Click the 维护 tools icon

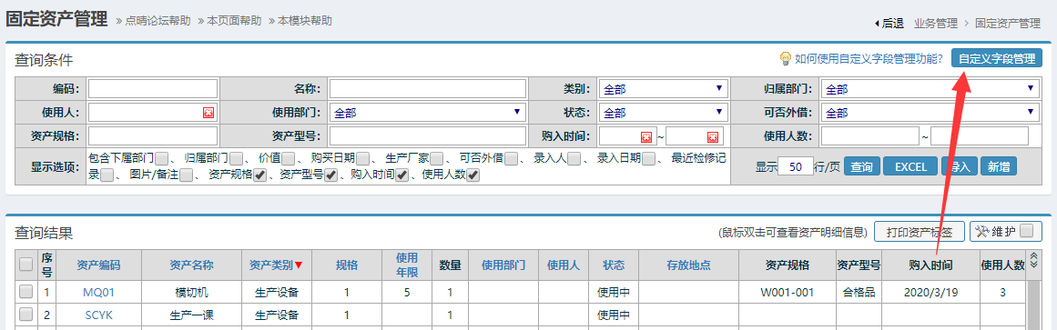click(981, 232)
